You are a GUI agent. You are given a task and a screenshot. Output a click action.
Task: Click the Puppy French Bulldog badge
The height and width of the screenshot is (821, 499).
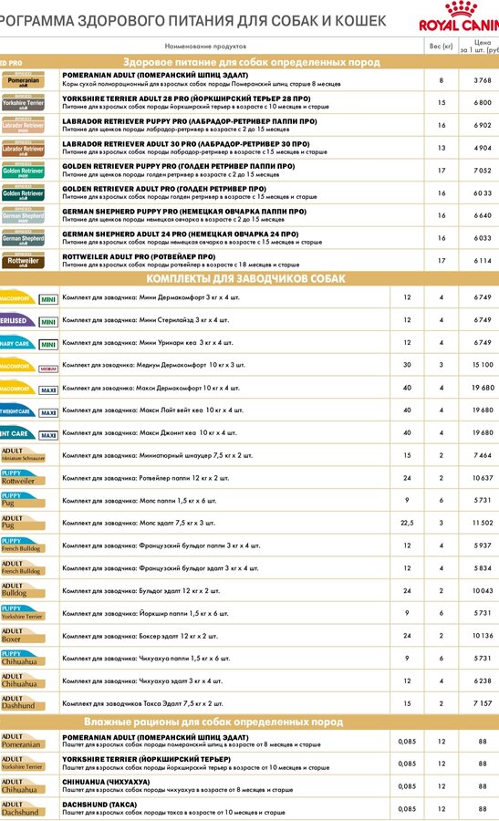point(23,545)
